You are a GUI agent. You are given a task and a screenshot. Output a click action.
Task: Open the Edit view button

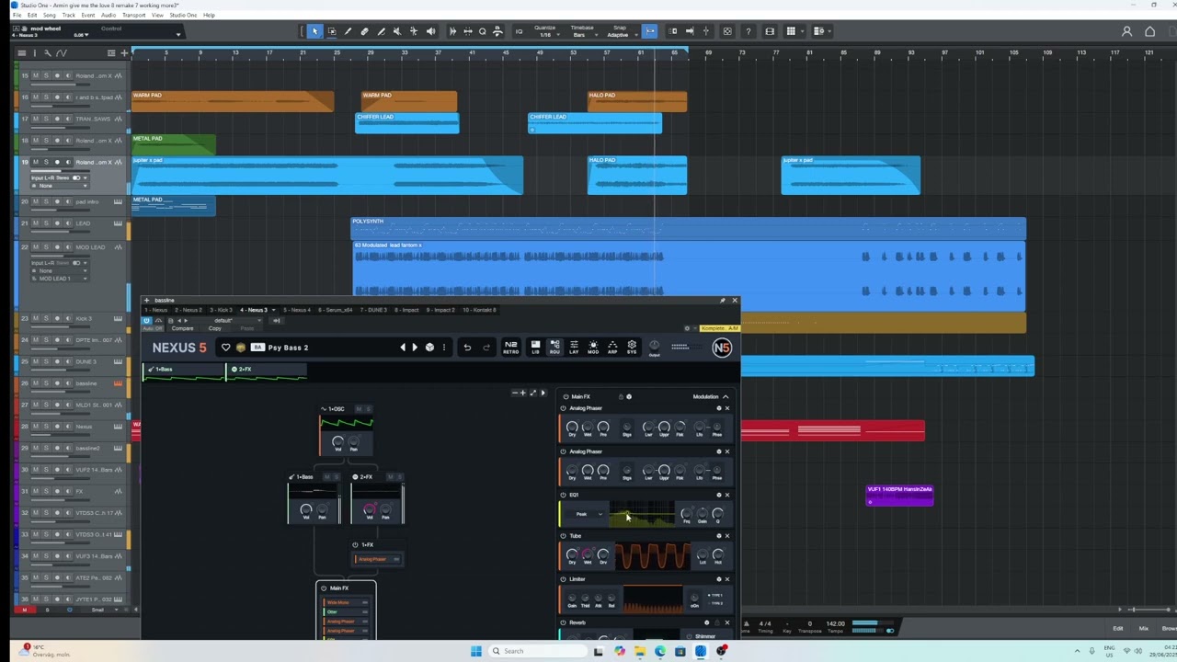pyautogui.click(x=1118, y=628)
